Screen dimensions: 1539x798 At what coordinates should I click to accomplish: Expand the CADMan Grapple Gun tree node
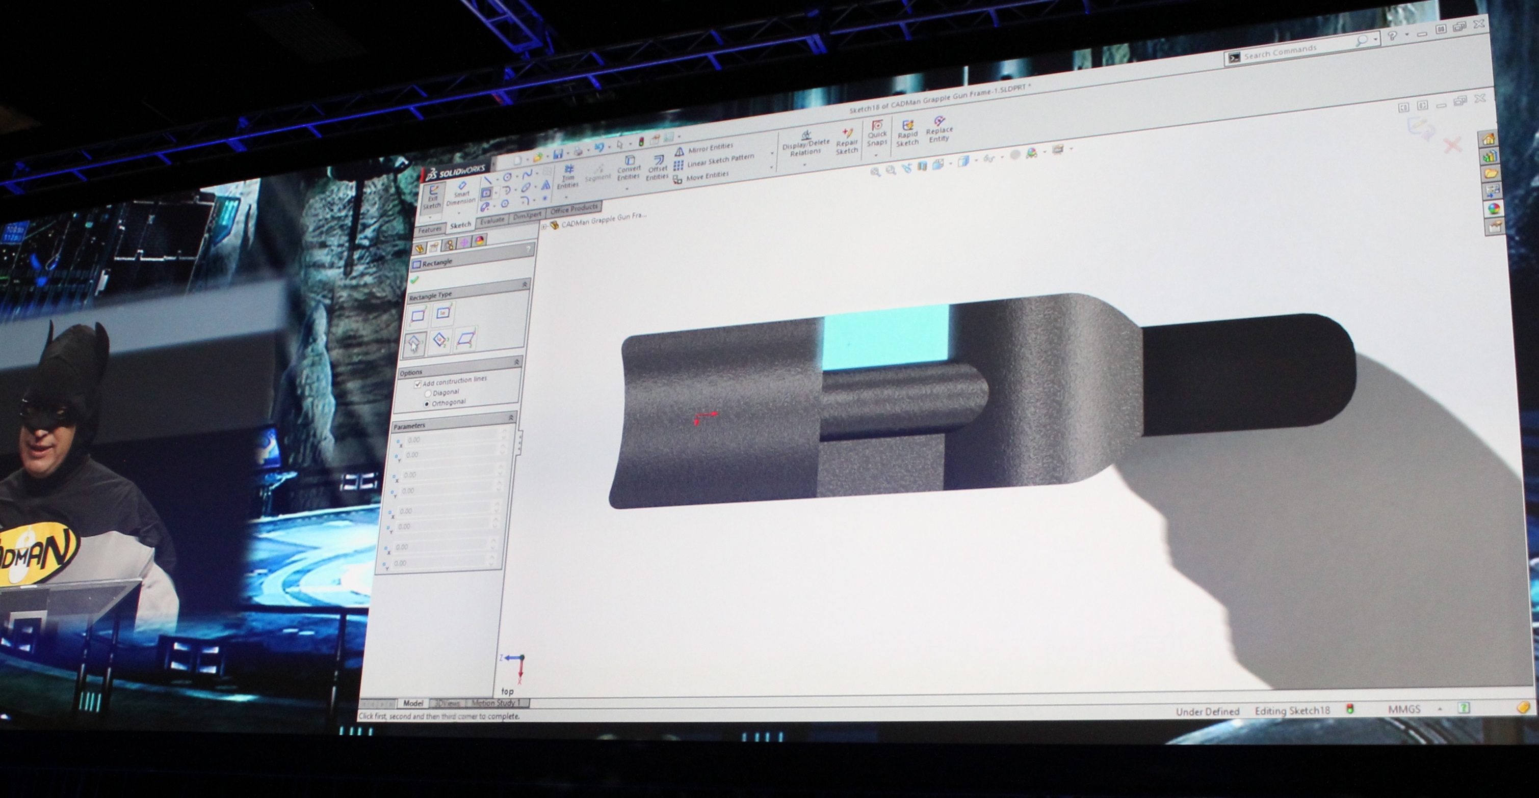tap(543, 226)
